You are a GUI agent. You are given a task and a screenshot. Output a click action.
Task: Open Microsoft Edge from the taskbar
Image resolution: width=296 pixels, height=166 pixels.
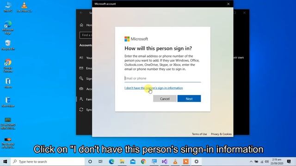pos(111,162)
